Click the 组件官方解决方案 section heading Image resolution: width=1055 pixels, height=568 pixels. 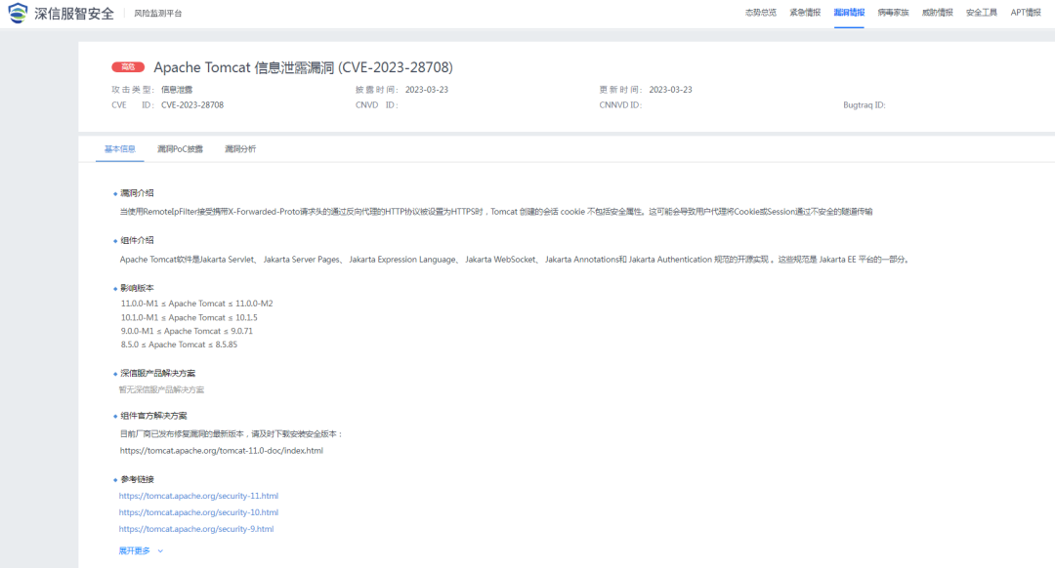tap(153, 416)
